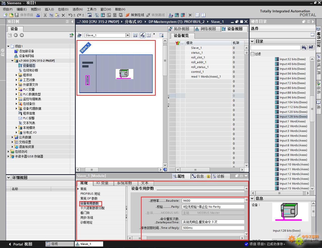The image size is (322, 248).
Task: Click the Time of Reply 500ms field
Action: [x=213, y=228]
